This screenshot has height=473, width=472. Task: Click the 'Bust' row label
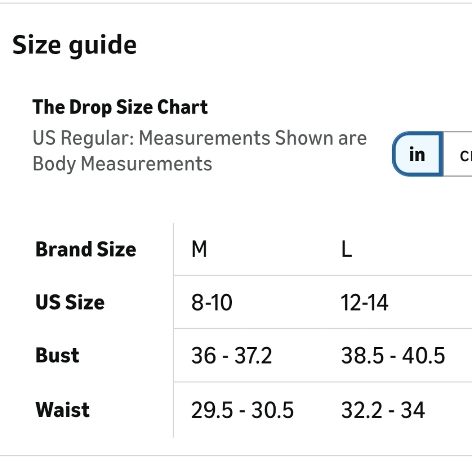tap(57, 355)
